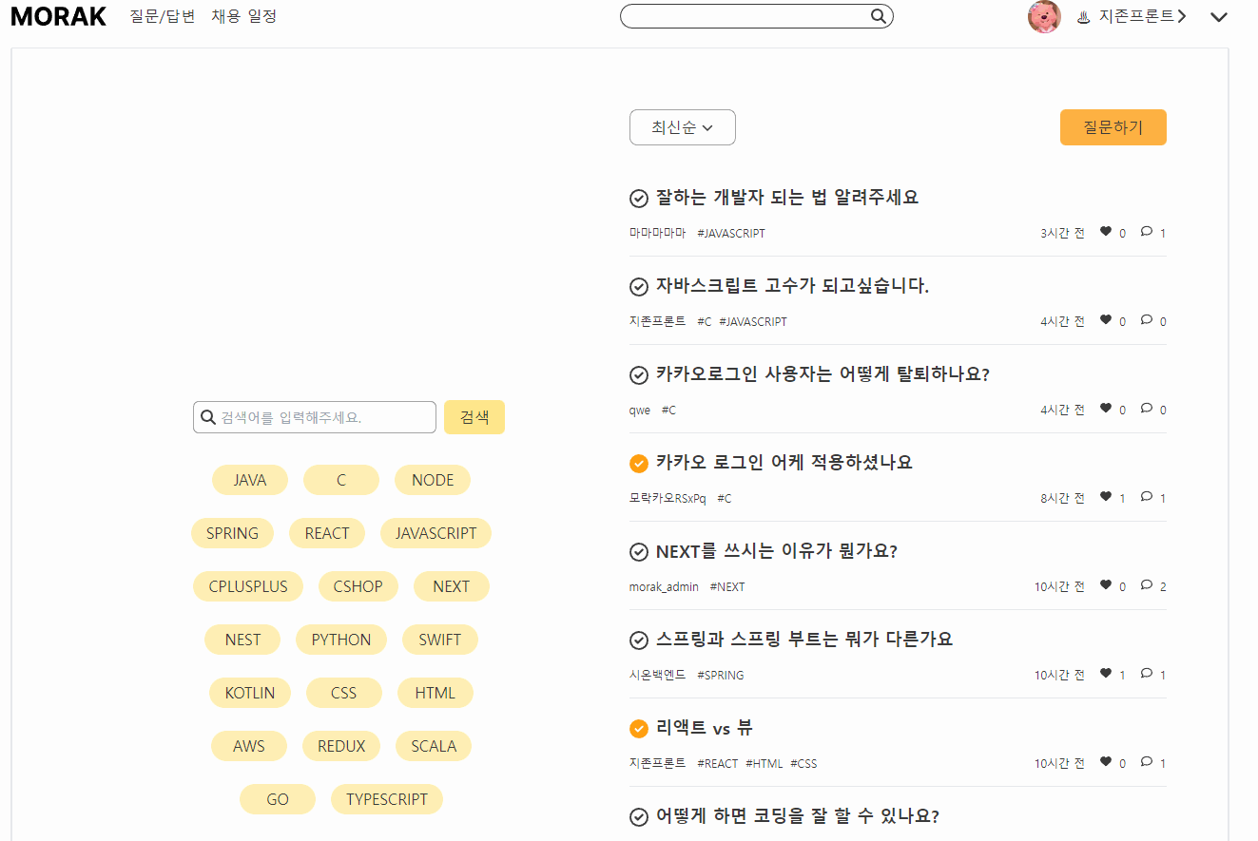Viewport: 1258px width, 841px height.
Task: Click the 검색 button
Action: click(x=474, y=417)
